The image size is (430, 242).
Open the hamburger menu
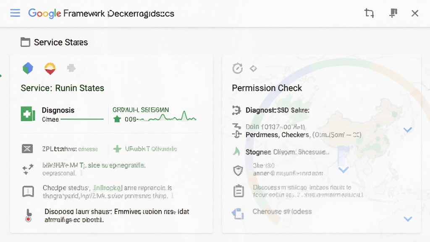pyautogui.click(x=15, y=13)
